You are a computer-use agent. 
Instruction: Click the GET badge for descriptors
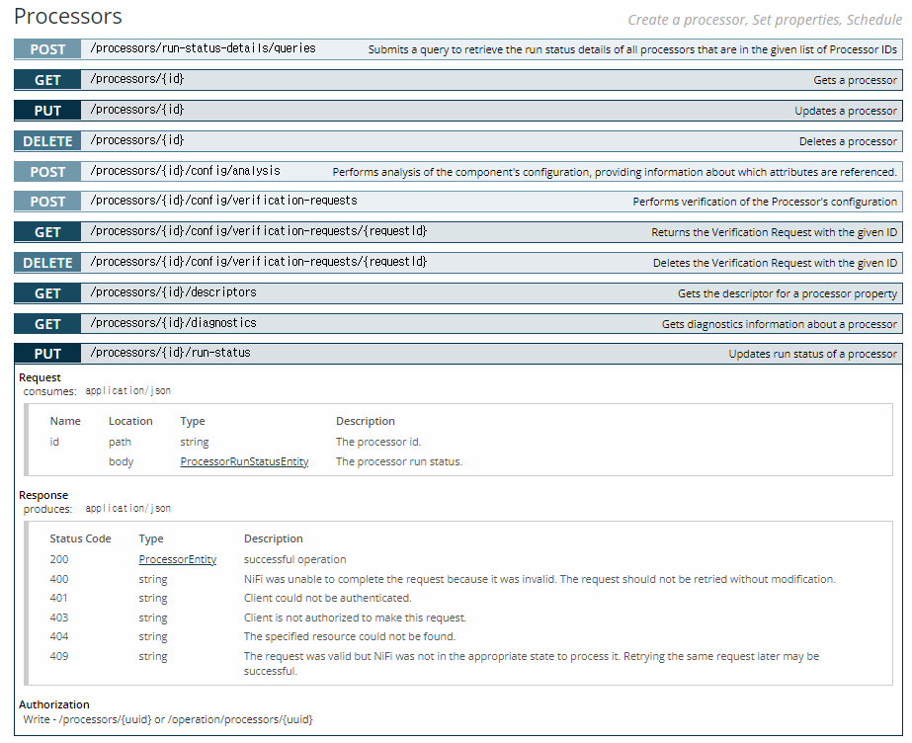click(x=47, y=293)
